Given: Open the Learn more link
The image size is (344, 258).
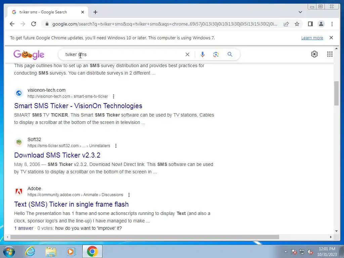Looking at the screenshot, I should [312, 38].
